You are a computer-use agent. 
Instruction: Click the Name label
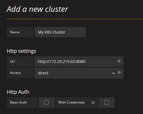15,32
